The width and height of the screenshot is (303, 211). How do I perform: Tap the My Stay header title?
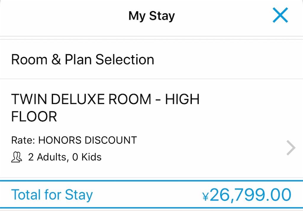click(x=152, y=16)
